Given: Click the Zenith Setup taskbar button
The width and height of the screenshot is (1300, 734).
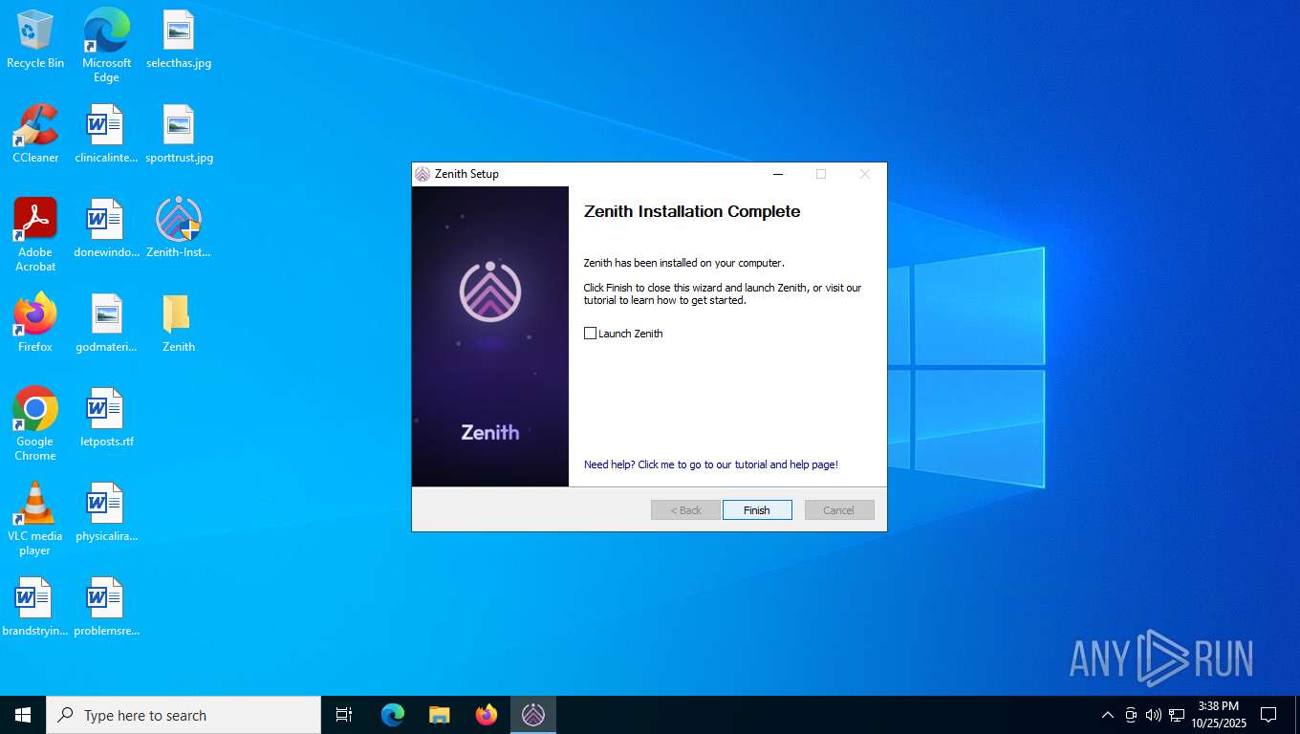Looking at the screenshot, I should pos(533,715).
